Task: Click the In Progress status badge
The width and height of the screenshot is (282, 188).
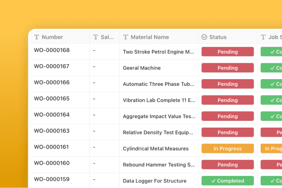Action: [x=227, y=148]
